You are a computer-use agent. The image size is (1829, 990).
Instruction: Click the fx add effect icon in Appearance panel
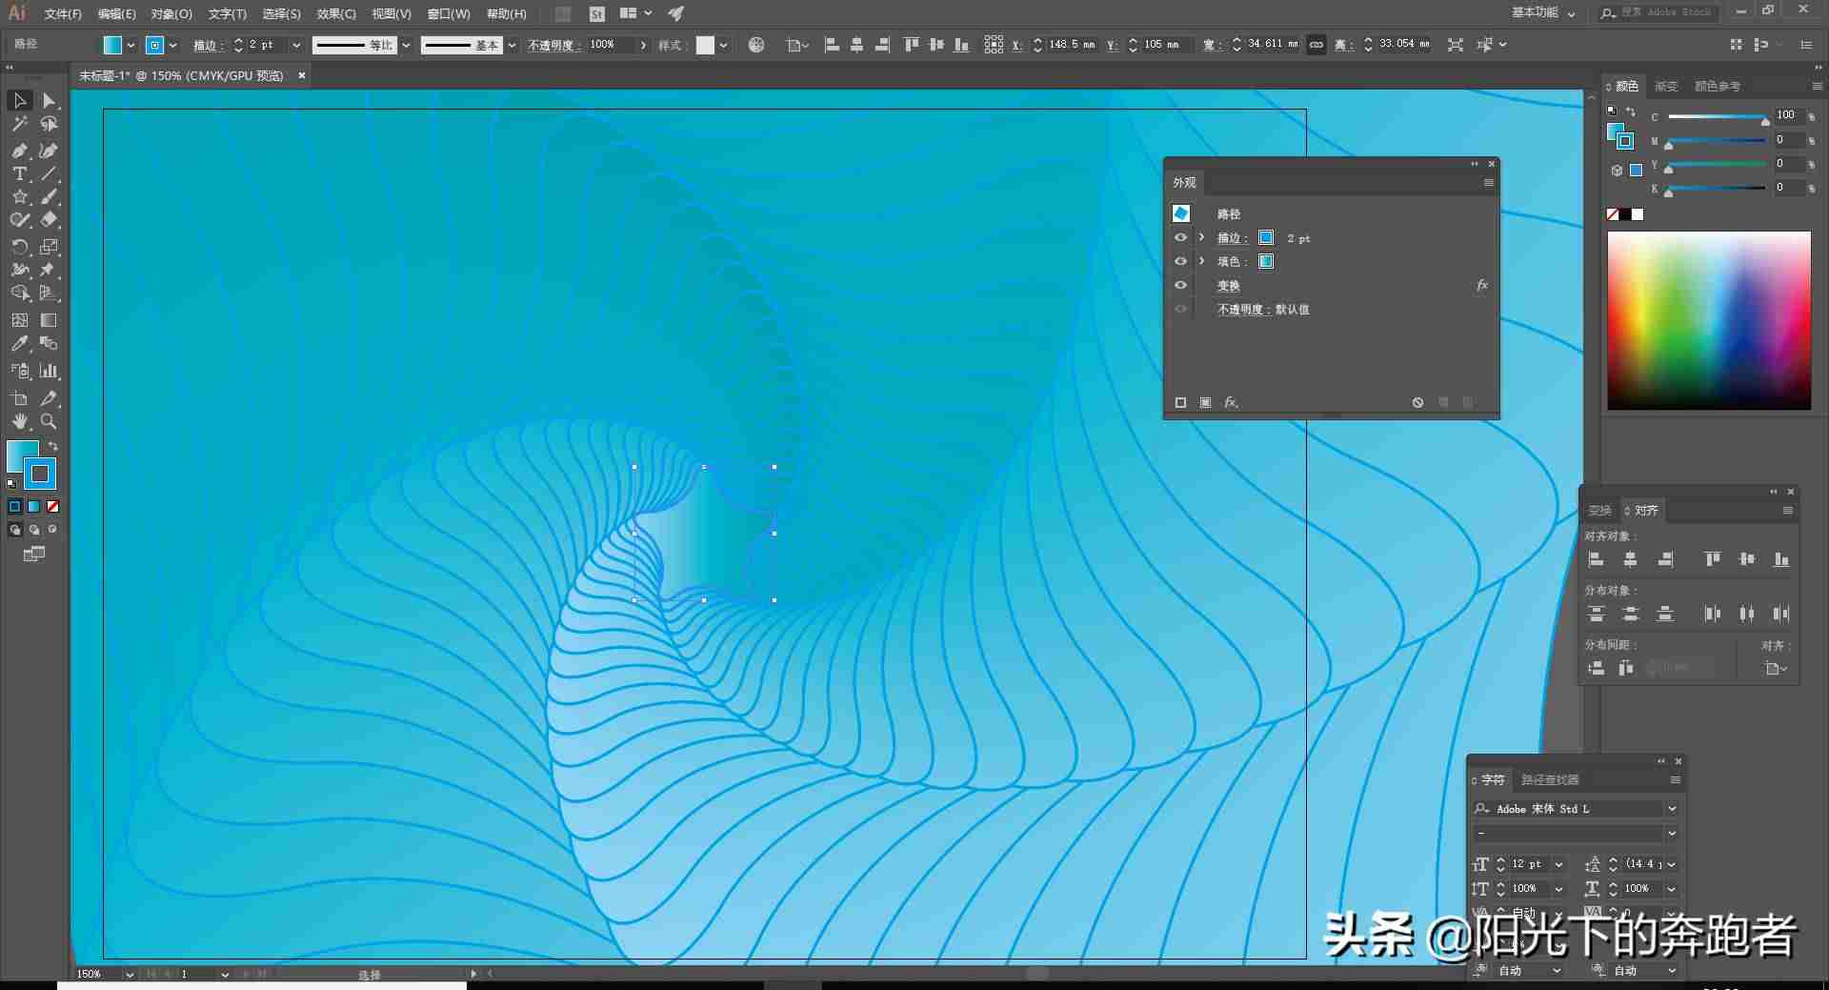1231,402
